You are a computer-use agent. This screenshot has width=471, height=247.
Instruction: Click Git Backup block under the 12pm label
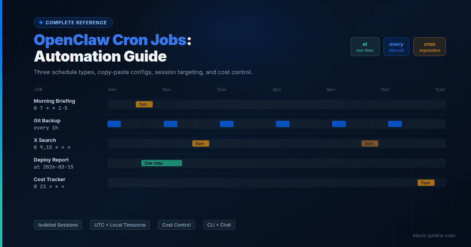click(226, 124)
